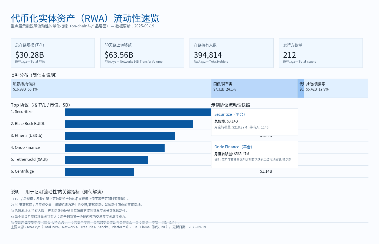The image size is (379, 244).
Task: Click the RWA.xyz data source reference
Action: coord(34,227)
